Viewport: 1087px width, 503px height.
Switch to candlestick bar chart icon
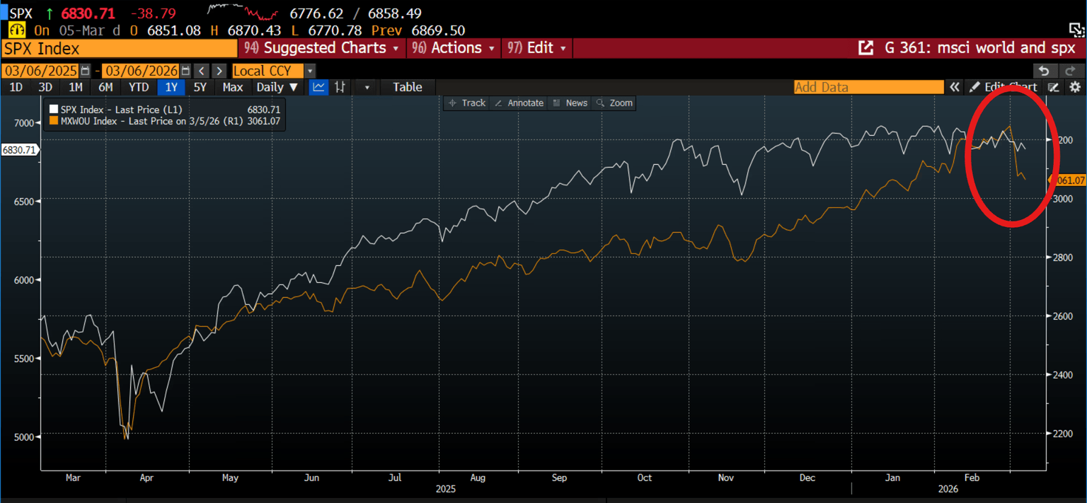(340, 87)
